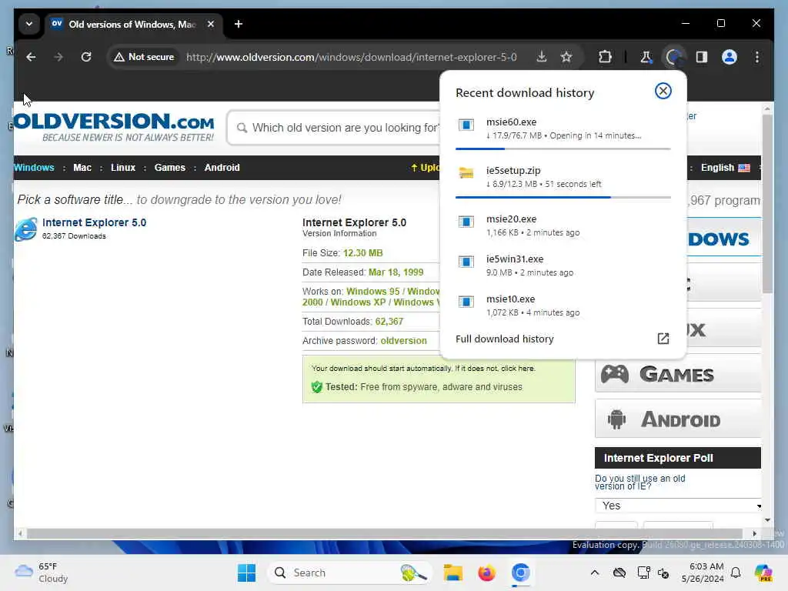Viewport: 788px width, 591px height.
Task: Click the msie60.exe file icon
Action: pyautogui.click(x=466, y=125)
